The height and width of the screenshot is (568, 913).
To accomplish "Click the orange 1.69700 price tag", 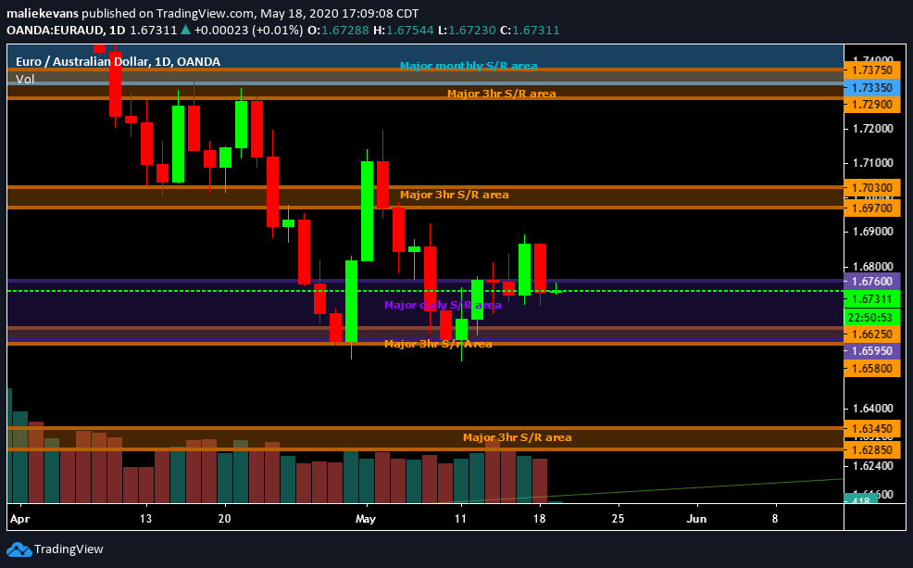I will pos(871,208).
